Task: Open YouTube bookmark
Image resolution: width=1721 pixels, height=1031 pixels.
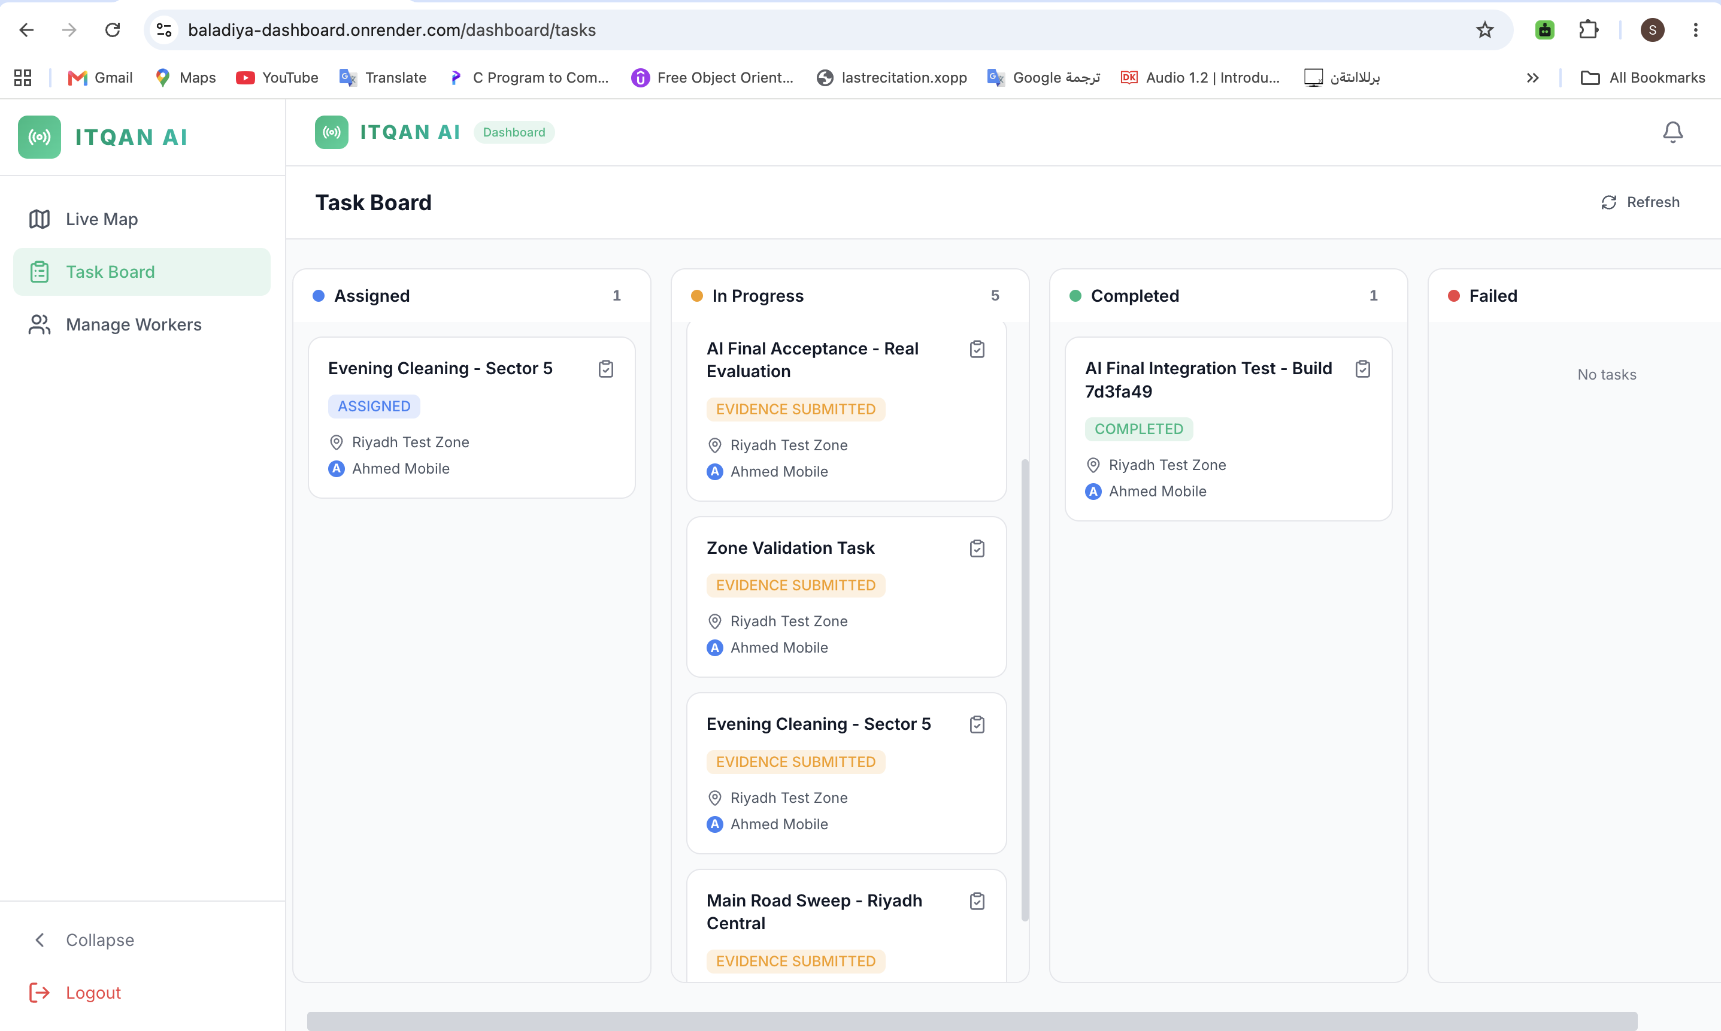Action: (277, 78)
